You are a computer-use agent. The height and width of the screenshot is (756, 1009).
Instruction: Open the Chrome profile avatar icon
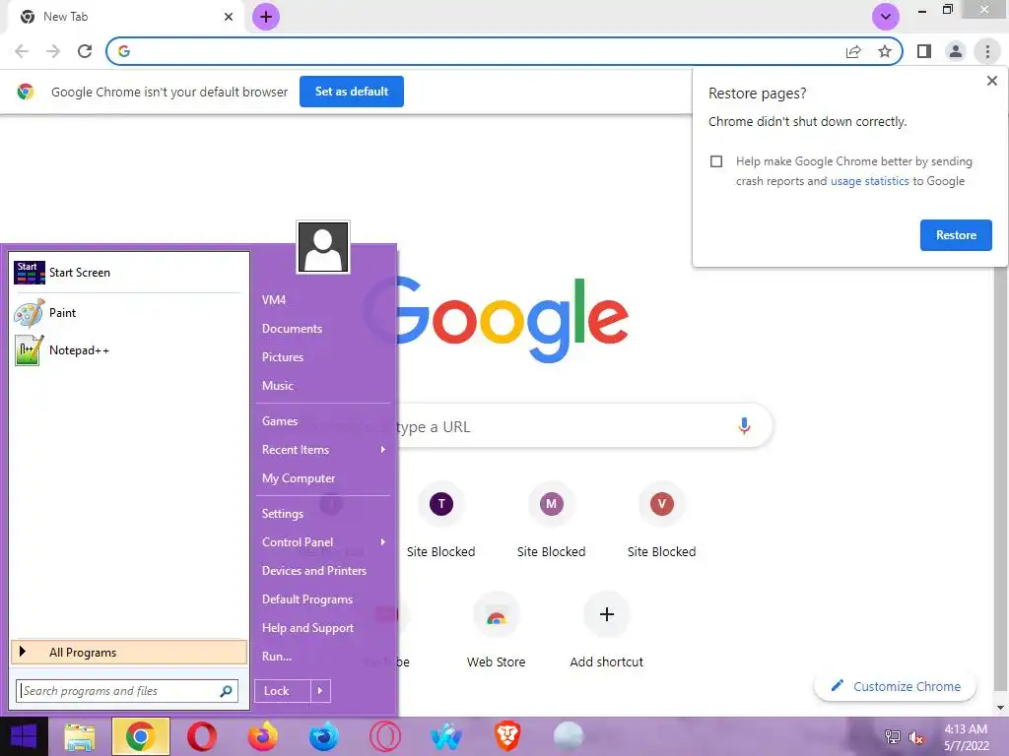[956, 51]
